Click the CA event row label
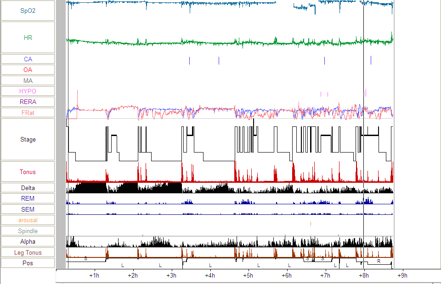The image size is (441, 284). (x=28, y=59)
